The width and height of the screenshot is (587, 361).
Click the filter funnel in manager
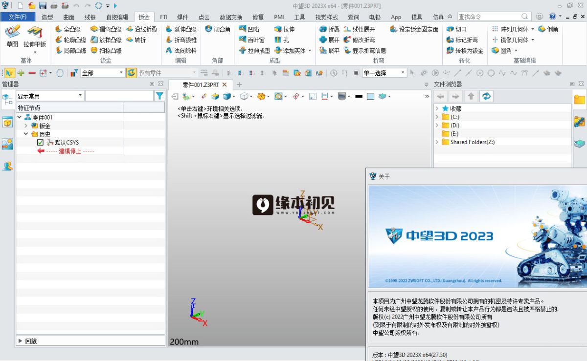point(159,96)
